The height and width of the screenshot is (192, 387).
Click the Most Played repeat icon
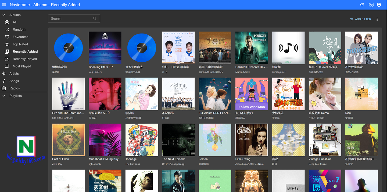pos(7,66)
